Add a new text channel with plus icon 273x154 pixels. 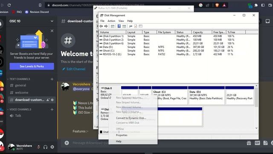pos(52,79)
